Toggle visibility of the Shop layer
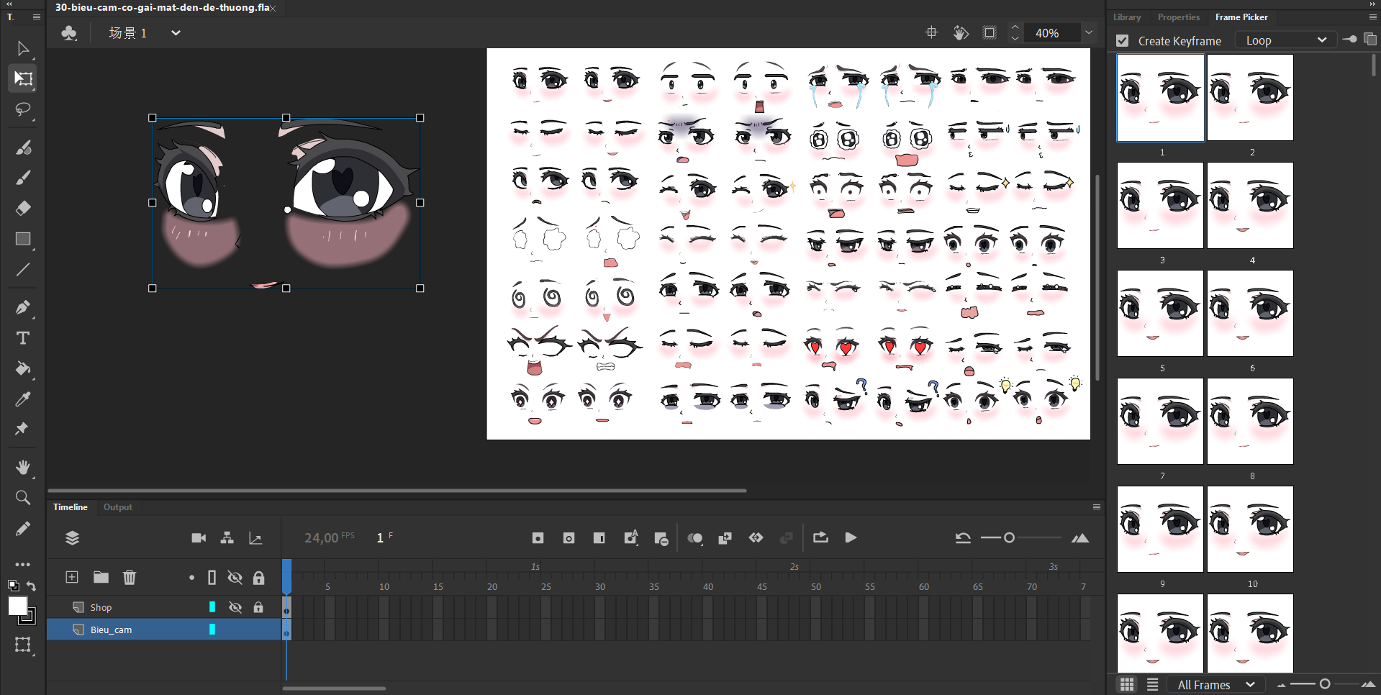1381x695 pixels. 235,607
